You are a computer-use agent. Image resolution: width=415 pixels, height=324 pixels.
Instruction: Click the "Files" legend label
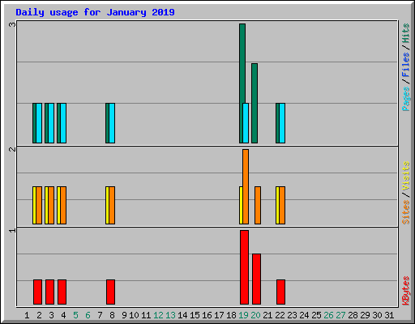click(x=405, y=65)
